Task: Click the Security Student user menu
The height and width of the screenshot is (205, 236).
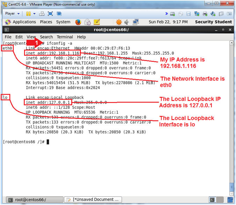Action: (x=213, y=22)
